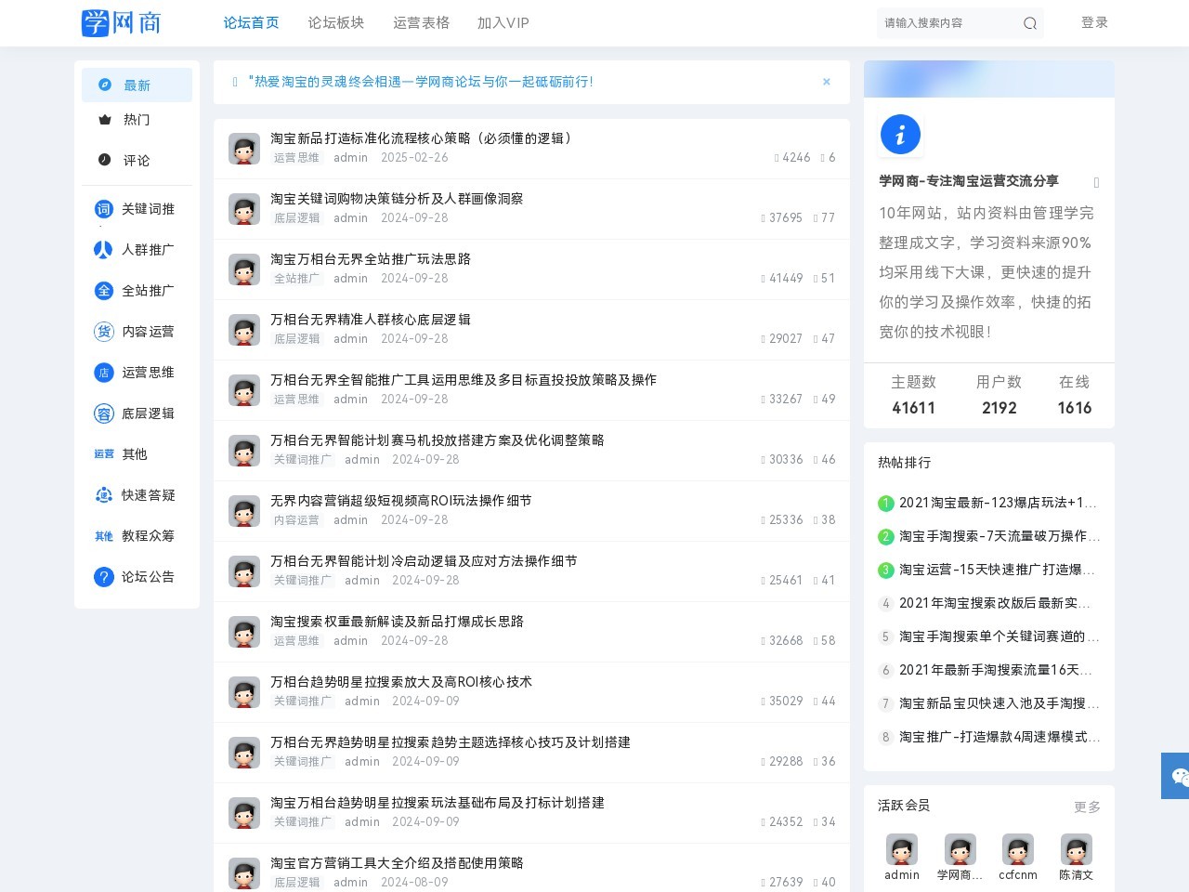Click the 内容运营 sidebar icon

click(103, 332)
